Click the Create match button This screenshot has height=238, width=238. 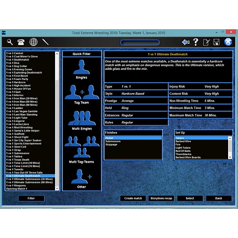pos(133,198)
